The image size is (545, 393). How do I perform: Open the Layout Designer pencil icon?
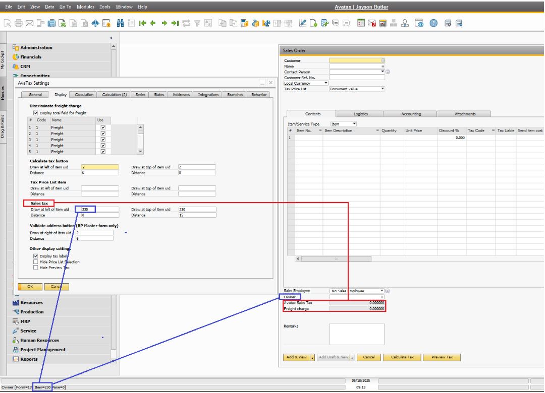tap(302, 23)
